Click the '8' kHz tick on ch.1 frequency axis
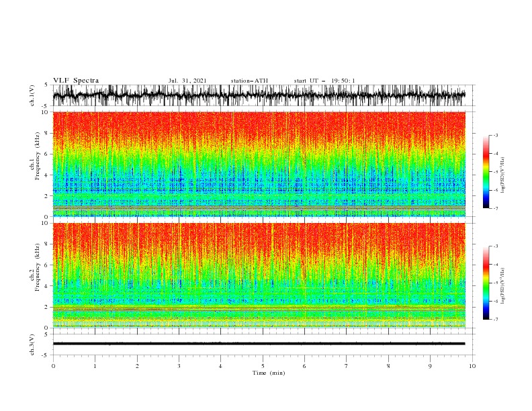This screenshot has width=532, height=411. click(47, 133)
